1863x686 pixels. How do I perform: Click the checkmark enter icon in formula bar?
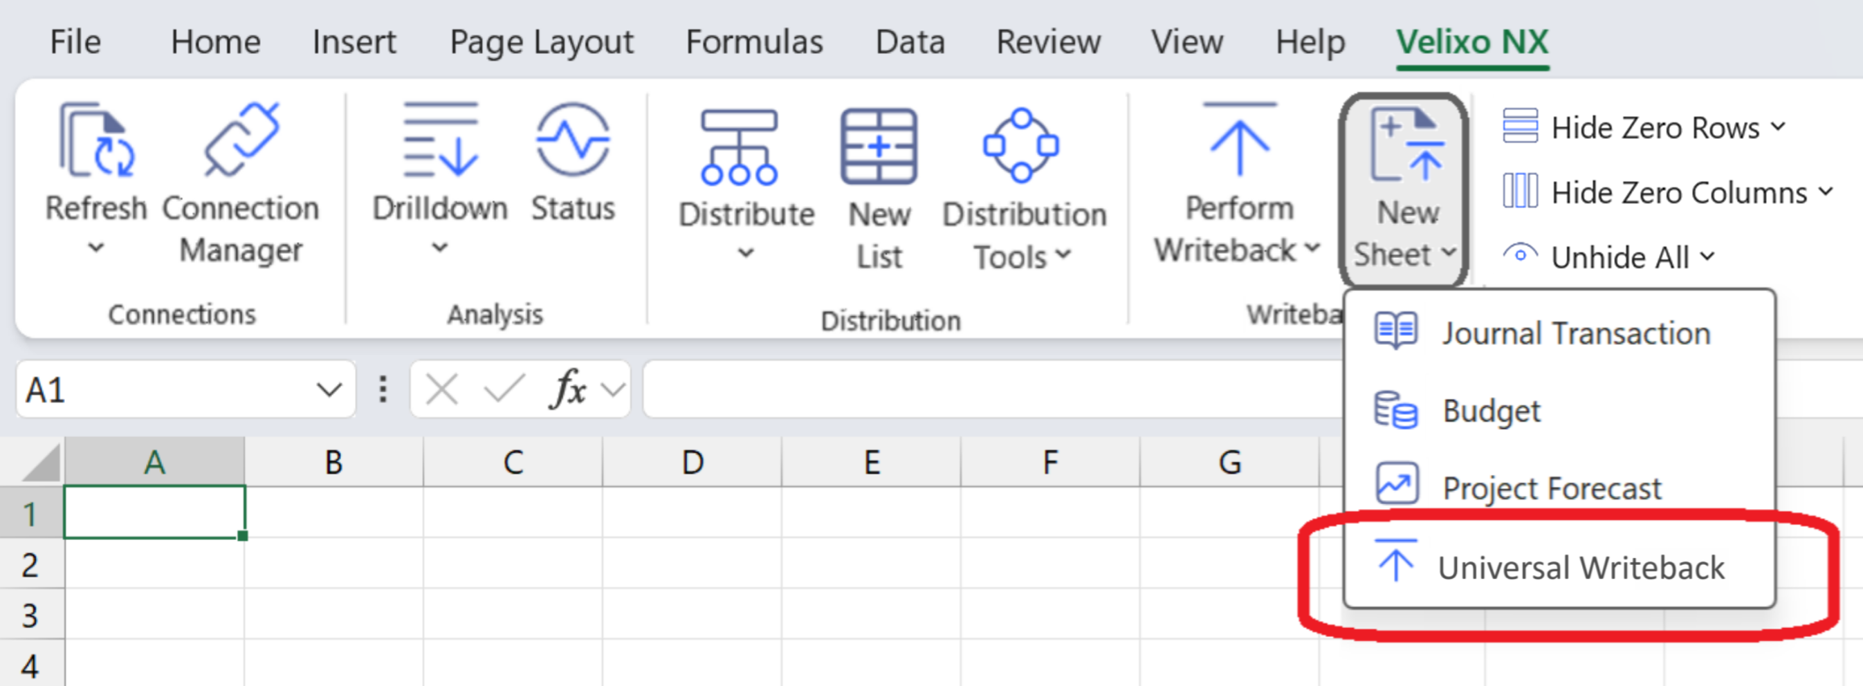(504, 389)
